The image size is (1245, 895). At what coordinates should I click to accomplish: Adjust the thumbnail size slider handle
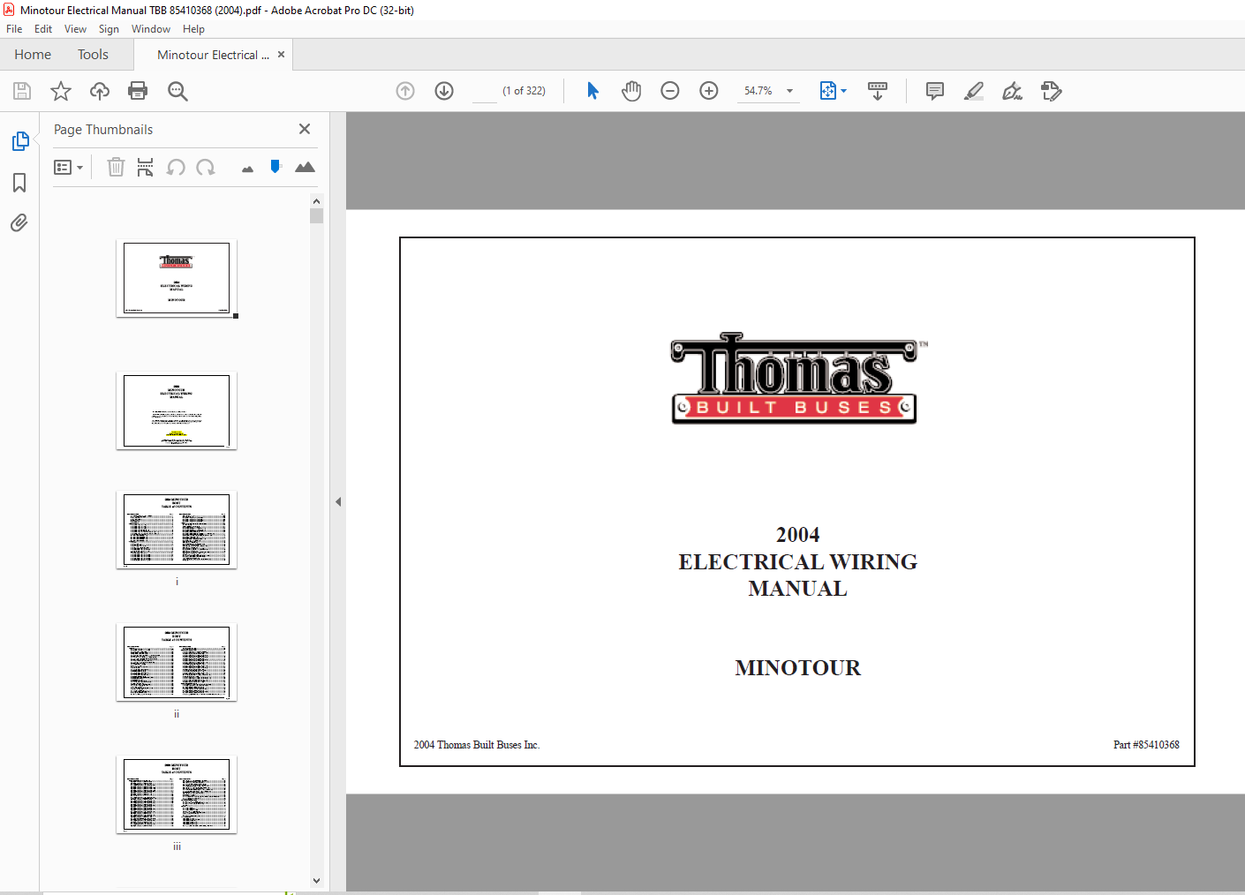[275, 167]
